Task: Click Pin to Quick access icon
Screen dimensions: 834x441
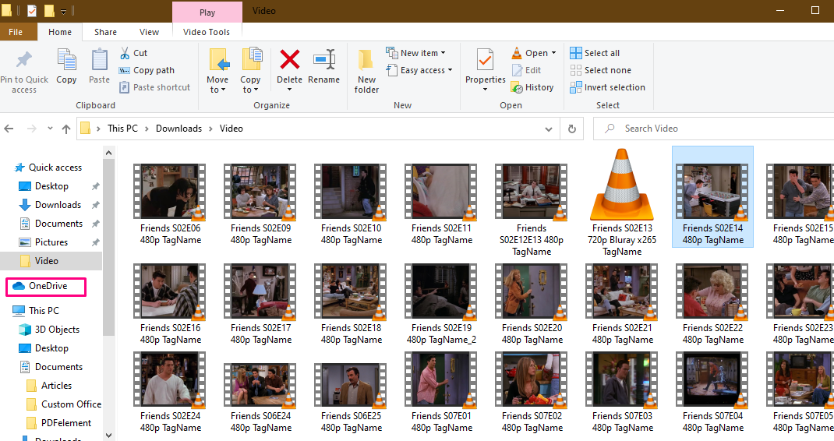Action: tap(24, 60)
